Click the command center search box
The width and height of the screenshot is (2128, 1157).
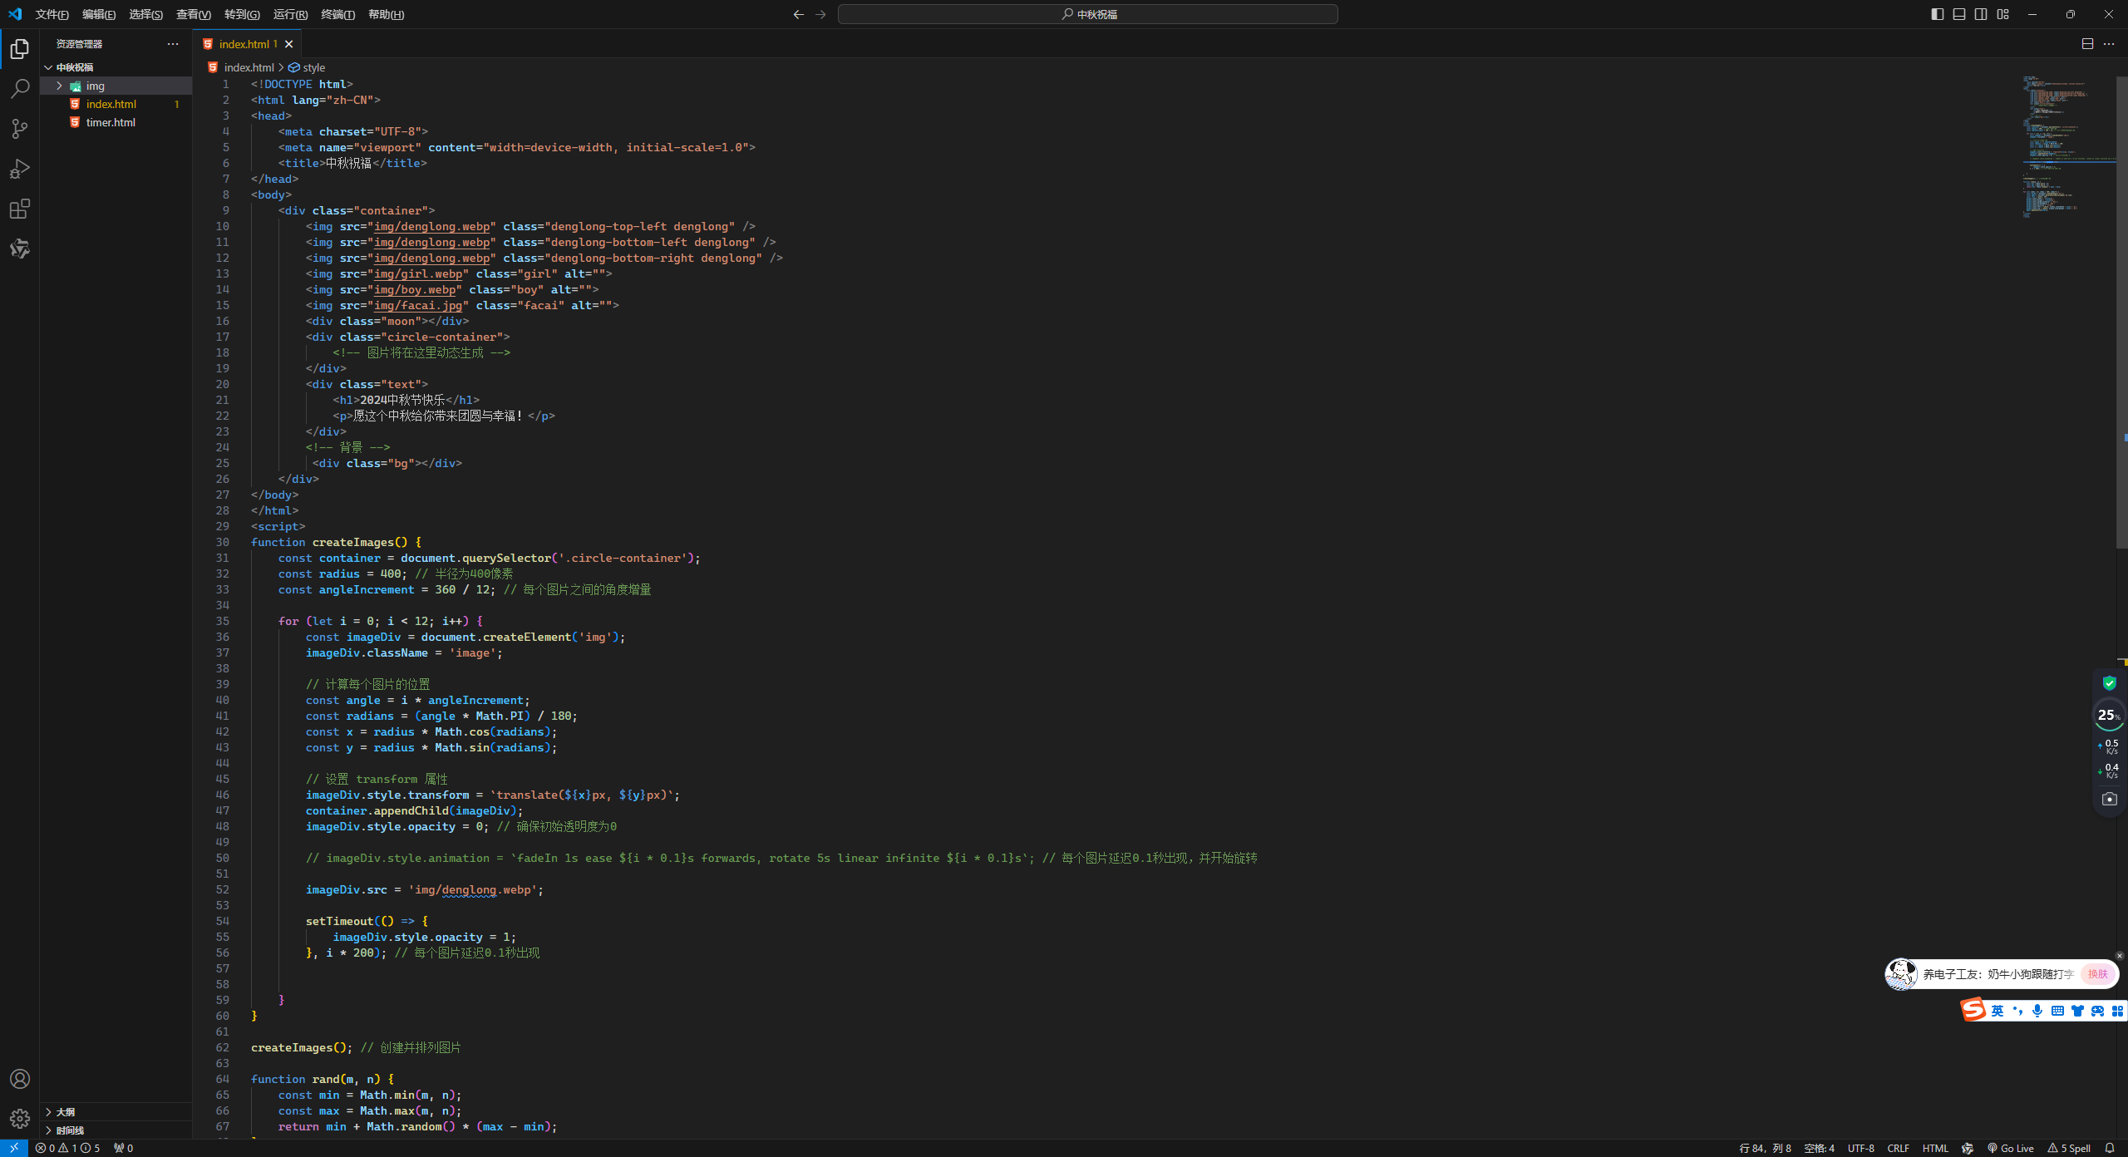coord(1087,14)
